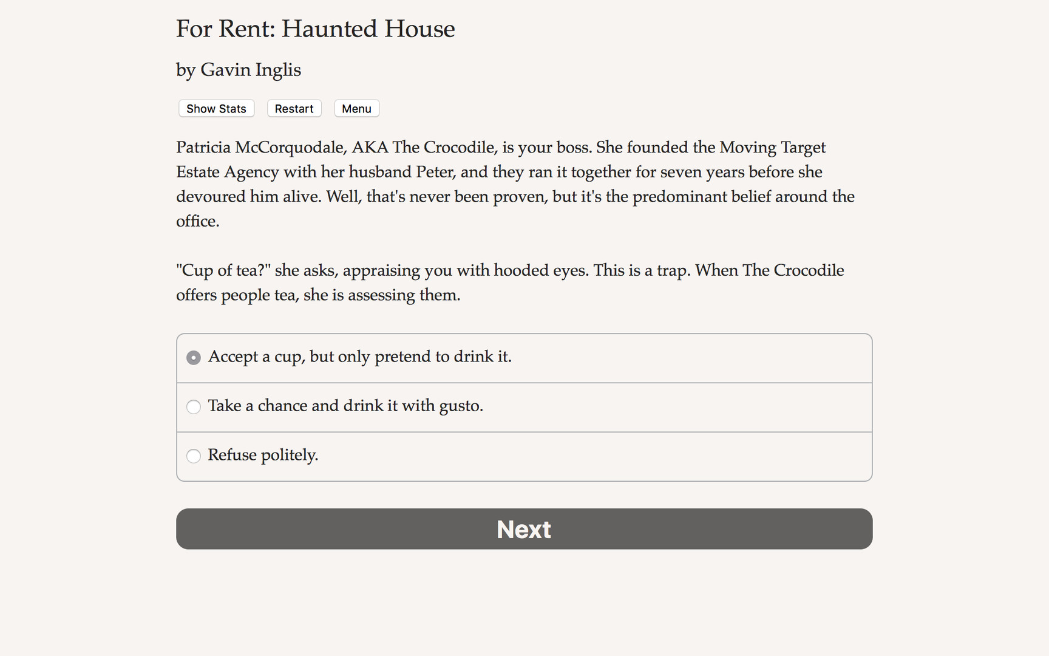Select the "Take a chance and drink it" option
This screenshot has width=1049, height=656.
[345, 406]
